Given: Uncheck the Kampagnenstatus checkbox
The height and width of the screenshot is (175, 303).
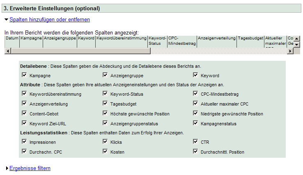Looking at the screenshot, I should coord(196,123).
